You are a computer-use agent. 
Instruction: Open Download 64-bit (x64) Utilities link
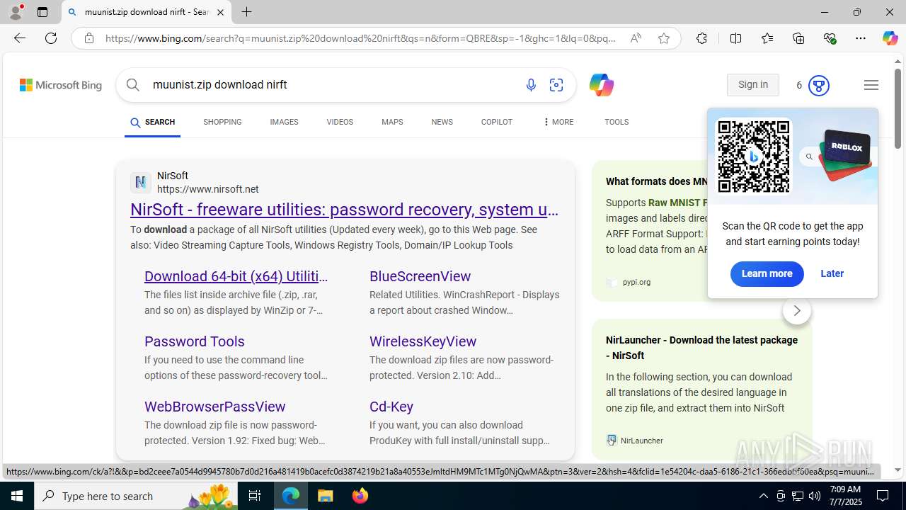point(236,276)
